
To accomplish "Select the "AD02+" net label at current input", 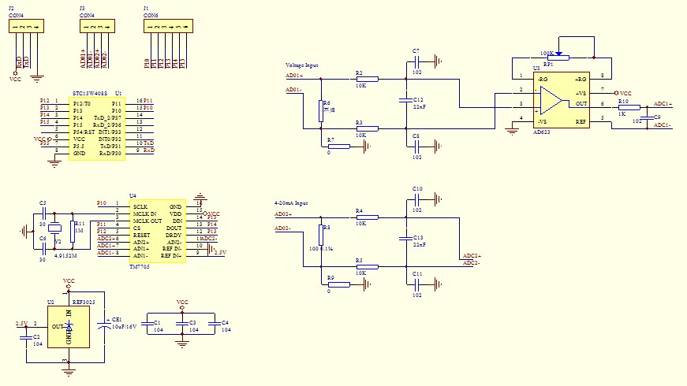I will point(283,214).
